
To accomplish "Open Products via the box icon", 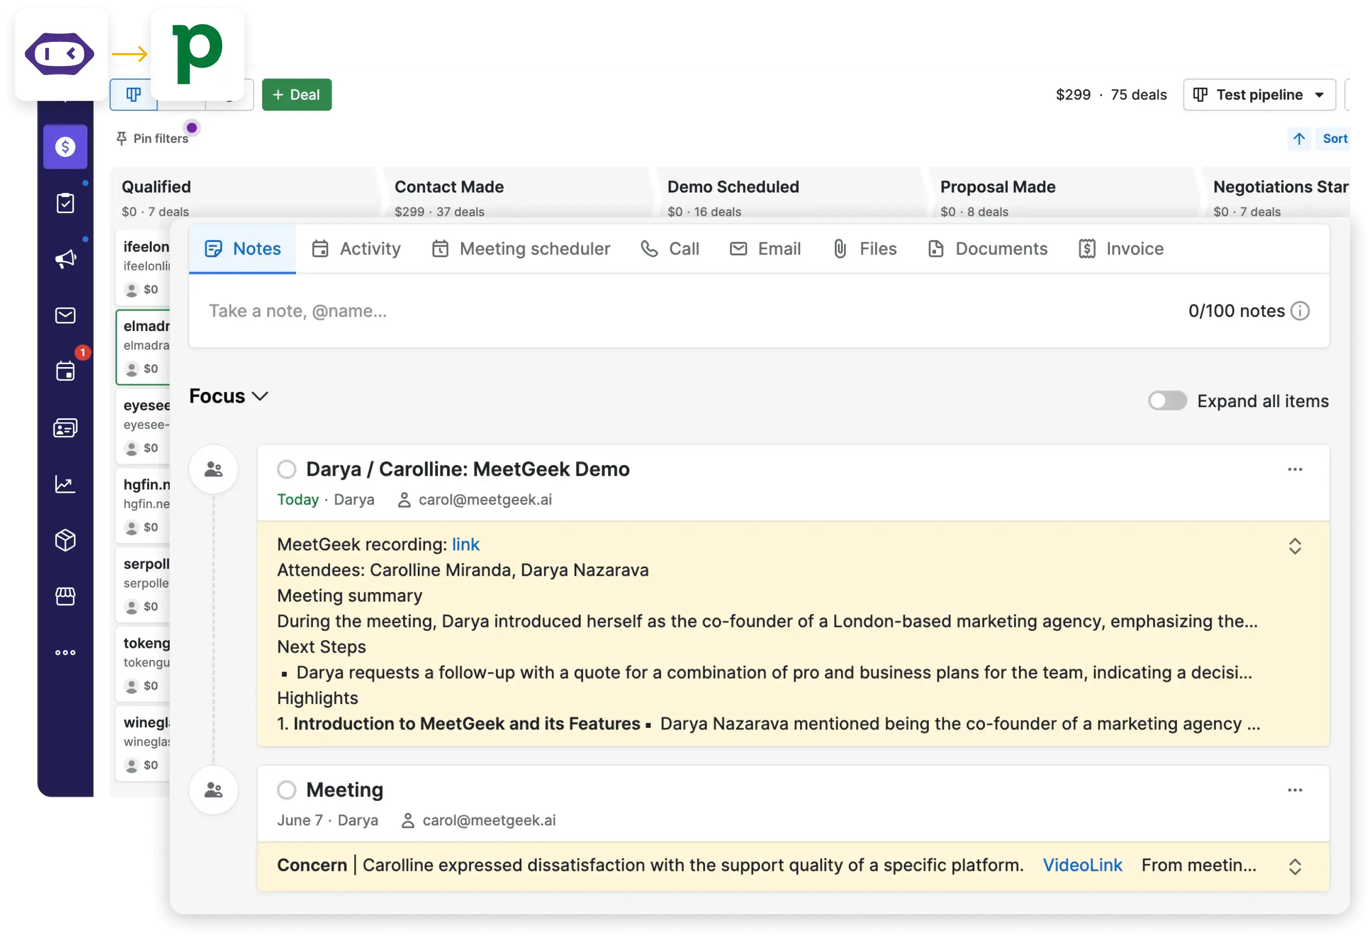I will pyautogui.click(x=65, y=540).
